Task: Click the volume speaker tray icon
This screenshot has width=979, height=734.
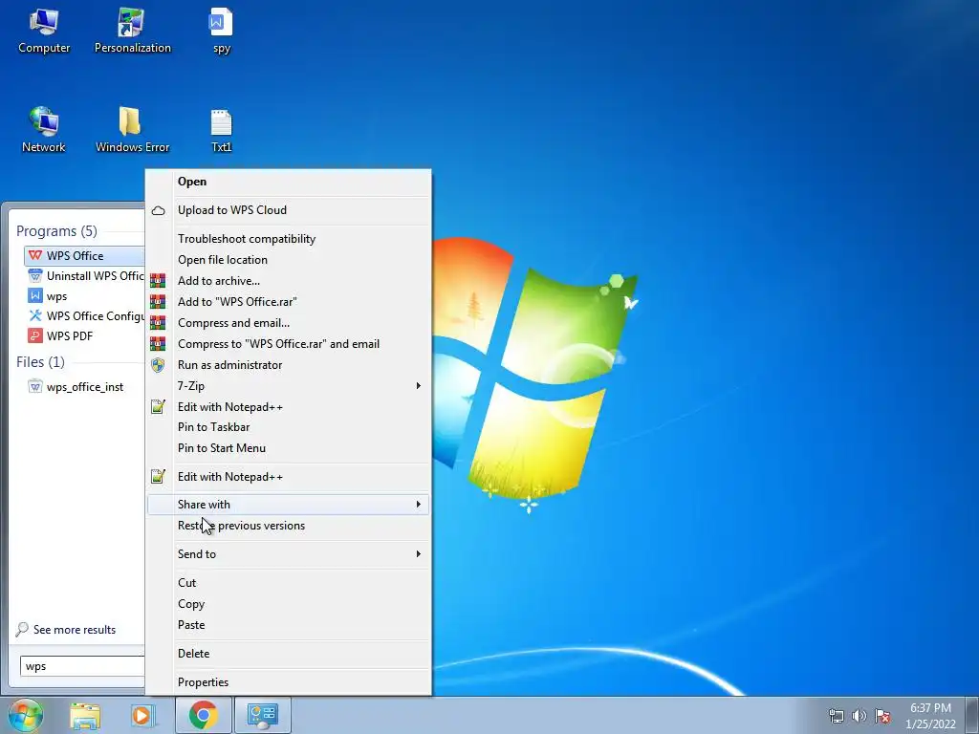Action: (x=859, y=716)
